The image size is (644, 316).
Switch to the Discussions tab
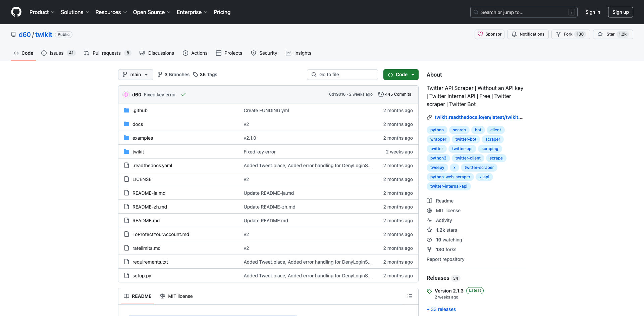157,53
